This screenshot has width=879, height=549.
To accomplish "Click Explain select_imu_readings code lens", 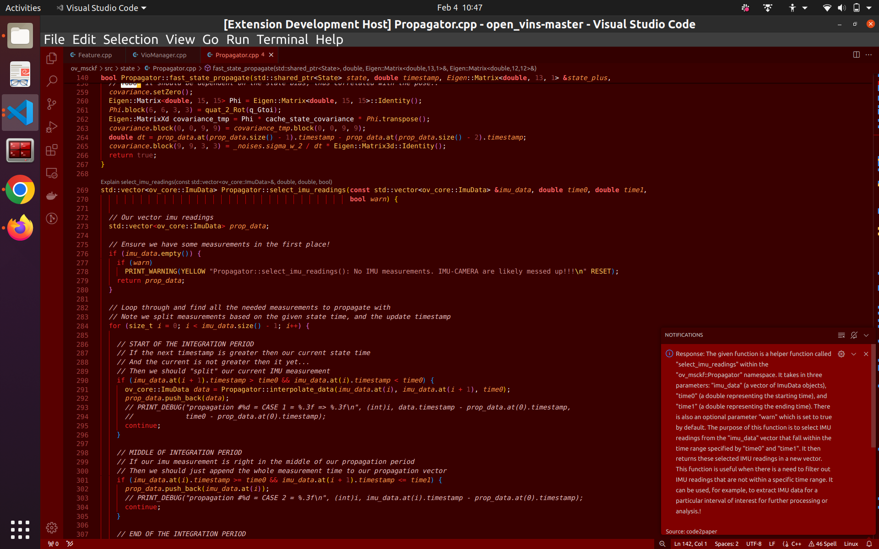I will pos(216,182).
